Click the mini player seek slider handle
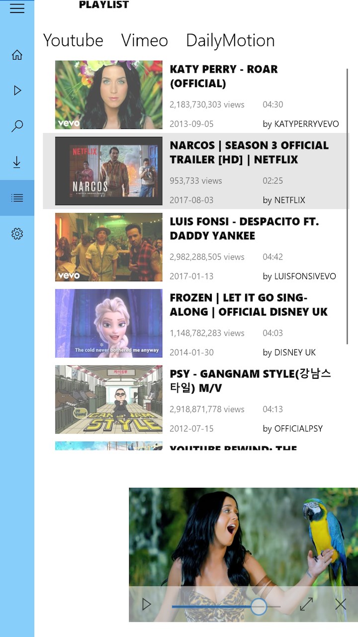Screen dimensions: 358x637 (x=258, y=606)
